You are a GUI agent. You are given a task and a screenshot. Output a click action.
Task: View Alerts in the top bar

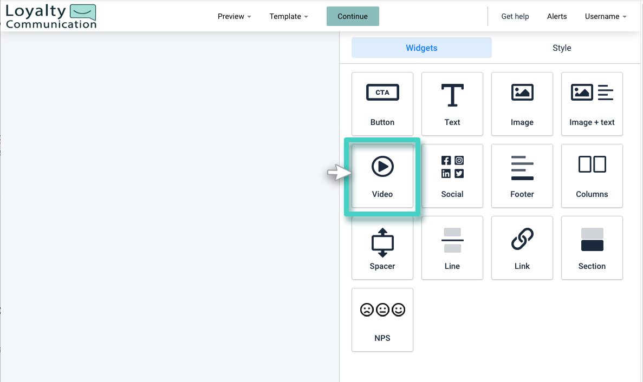(557, 16)
